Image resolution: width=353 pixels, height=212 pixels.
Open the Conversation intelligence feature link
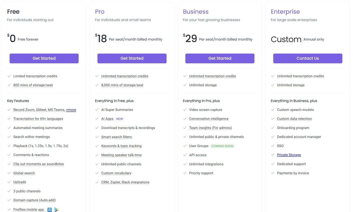pos(209,119)
